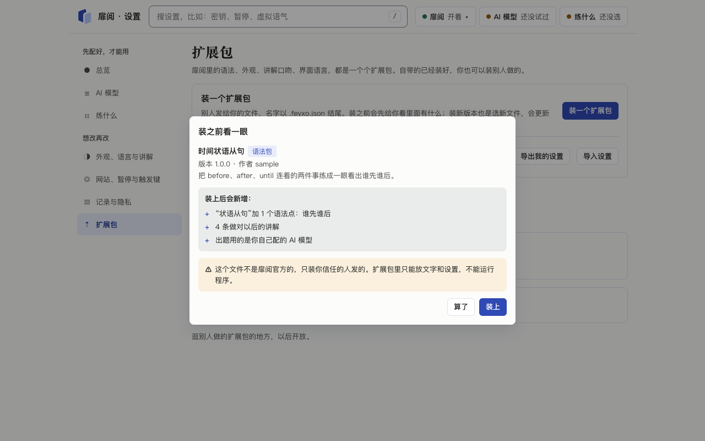Click the warning triangle icon in the dialog

(208, 270)
